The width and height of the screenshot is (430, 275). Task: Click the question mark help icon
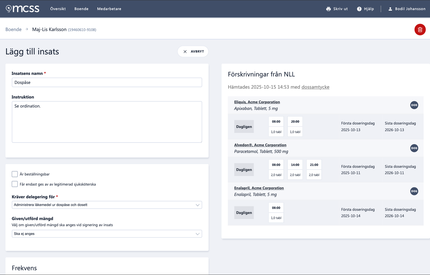click(x=359, y=9)
